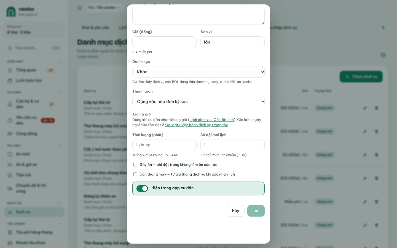Open Chuyển đồ & thi công
Screen dimensions: 397x248
click(34, 188)
